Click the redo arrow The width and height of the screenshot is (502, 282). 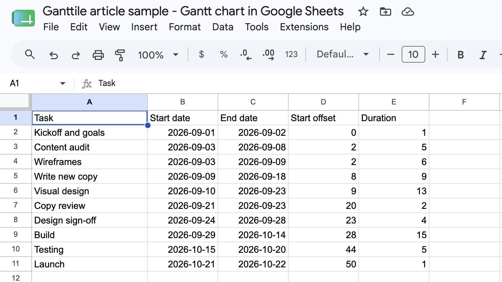(76, 55)
